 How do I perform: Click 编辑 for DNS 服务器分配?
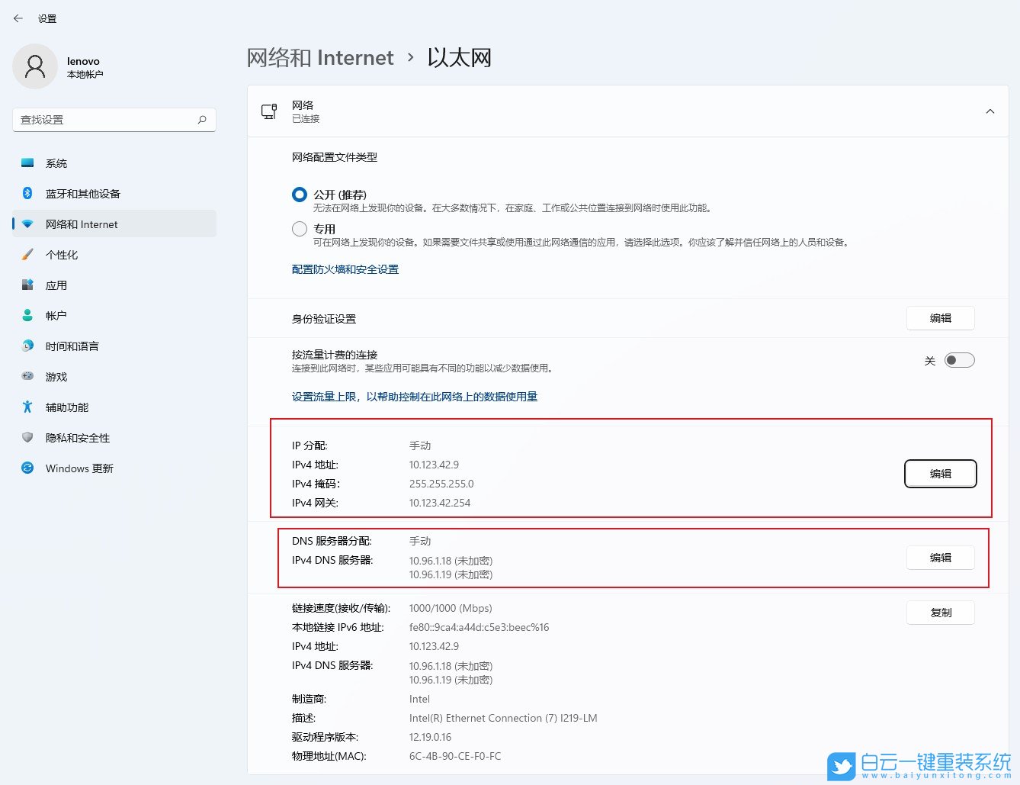pos(940,558)
